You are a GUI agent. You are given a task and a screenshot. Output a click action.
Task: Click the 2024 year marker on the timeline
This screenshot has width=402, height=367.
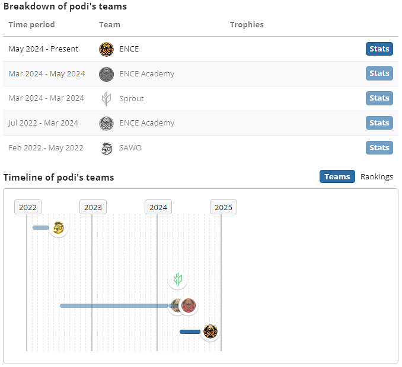158,207
